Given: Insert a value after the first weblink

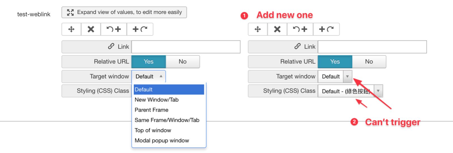Looking at the screenshot, I should [140, 29].
